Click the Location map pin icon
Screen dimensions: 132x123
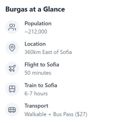(12, 48)
